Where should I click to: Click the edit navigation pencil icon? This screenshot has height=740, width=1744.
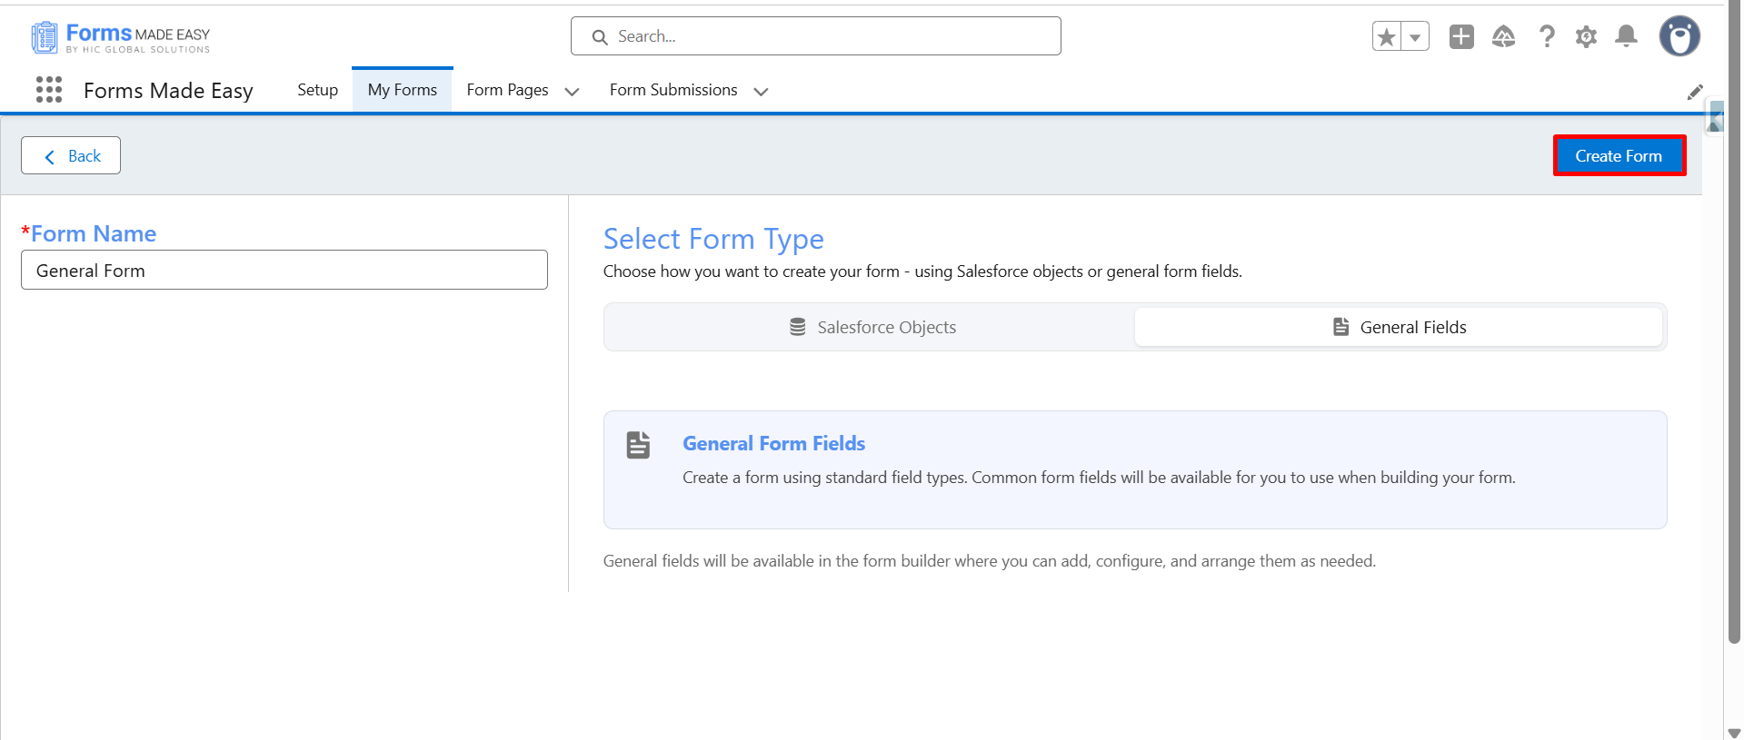point(1695,92)
